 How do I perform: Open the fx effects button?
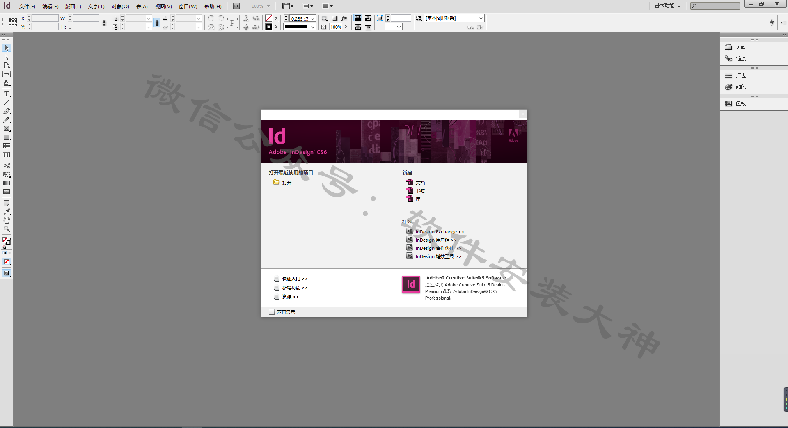tap(345, 18)
